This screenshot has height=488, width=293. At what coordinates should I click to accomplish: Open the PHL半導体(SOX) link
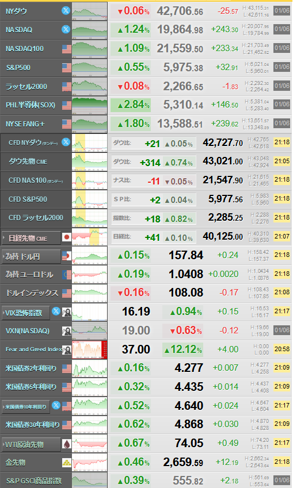tap(31, 105)
